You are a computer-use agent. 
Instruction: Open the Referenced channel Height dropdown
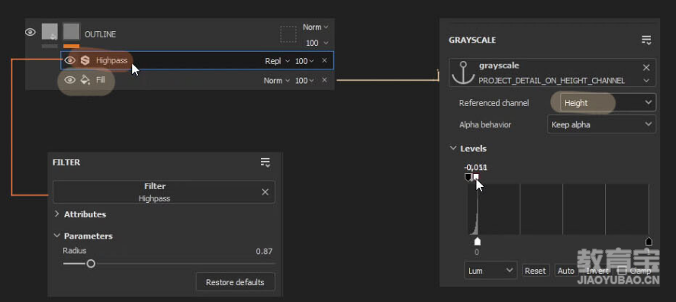pyautogui.click(x=608, y=103)
